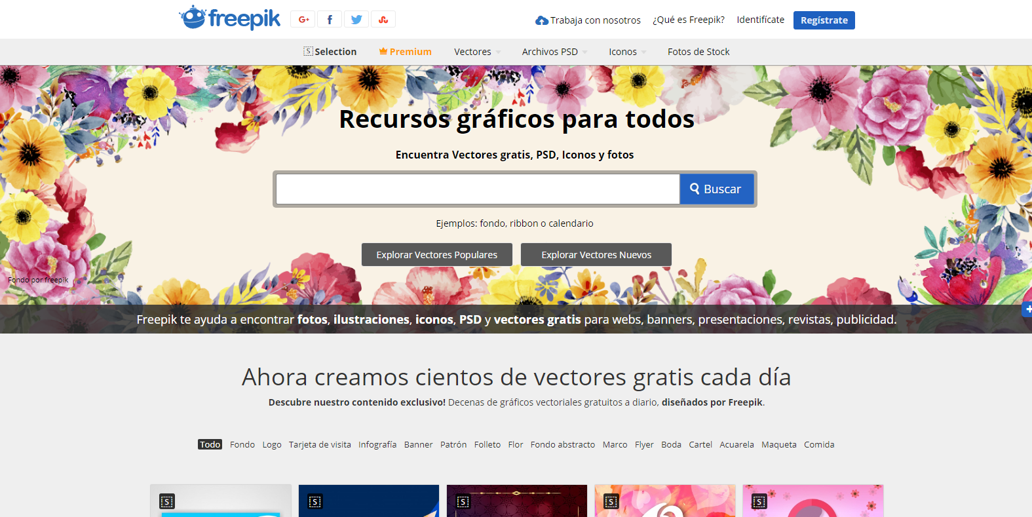Expand the Iconos dropdown
The height and width of the screenshot is (517, 1032).
pyautogui.click(x=627, y=52)
